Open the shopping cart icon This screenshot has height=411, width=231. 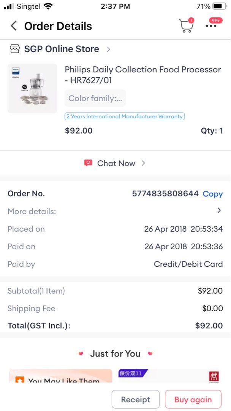[x=186, y=26]
